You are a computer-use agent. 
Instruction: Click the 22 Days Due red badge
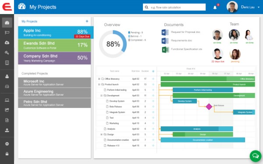(82, 36)
